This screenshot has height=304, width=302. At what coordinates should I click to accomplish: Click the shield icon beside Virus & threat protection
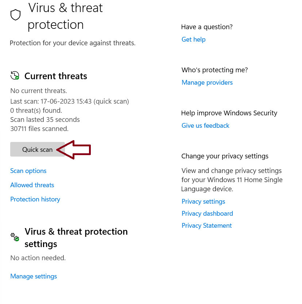click(15, 14)
